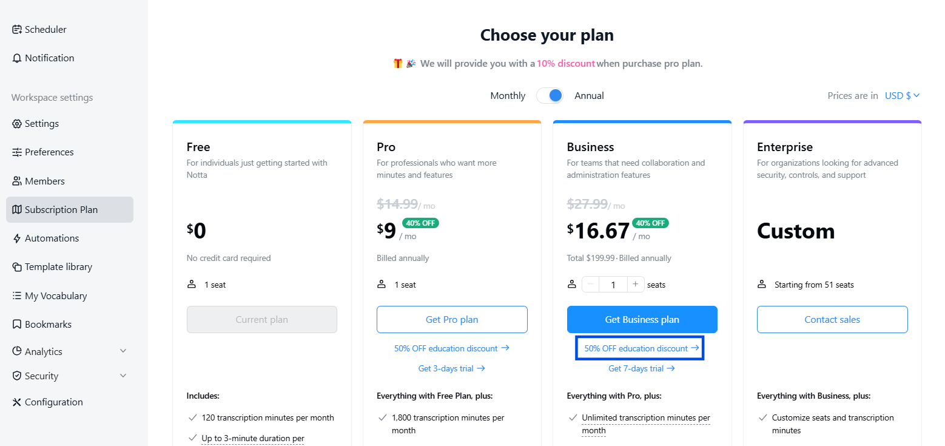945x446 pixels.
Task: Open Template library icon
Action: [17, 267]
